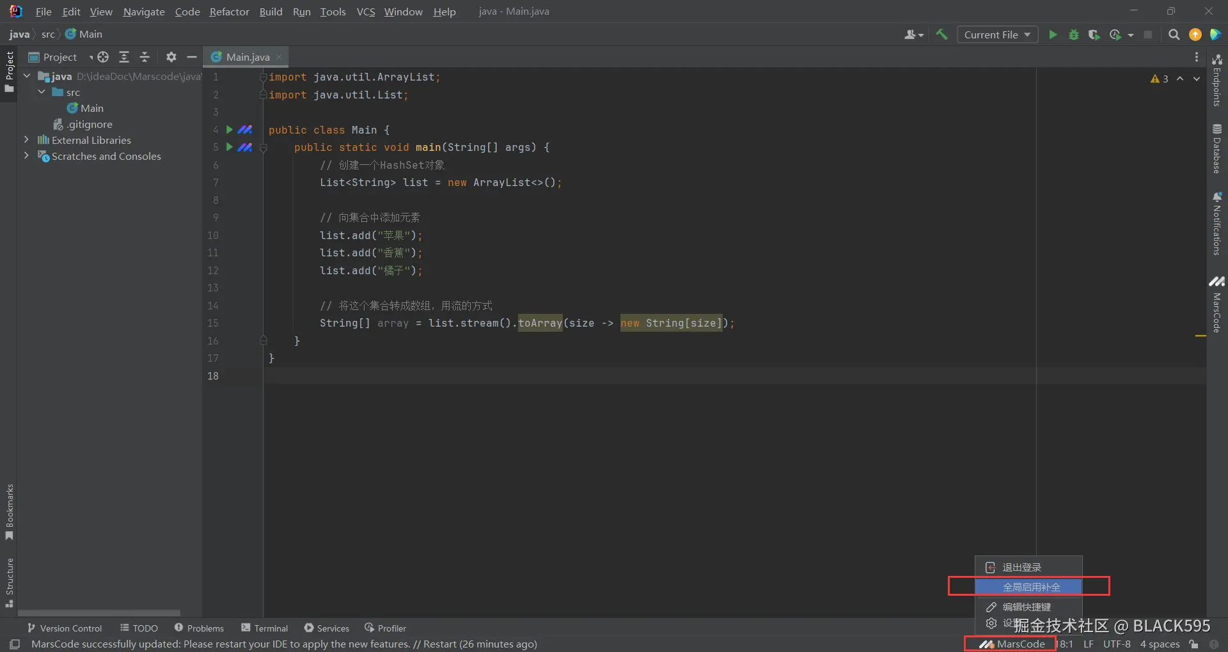Open the Problems tool window

[199, 628]
